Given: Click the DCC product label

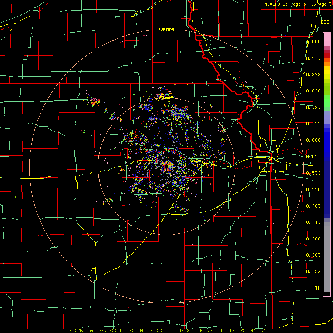Looking at the screenshot, I should pos(325,22).
